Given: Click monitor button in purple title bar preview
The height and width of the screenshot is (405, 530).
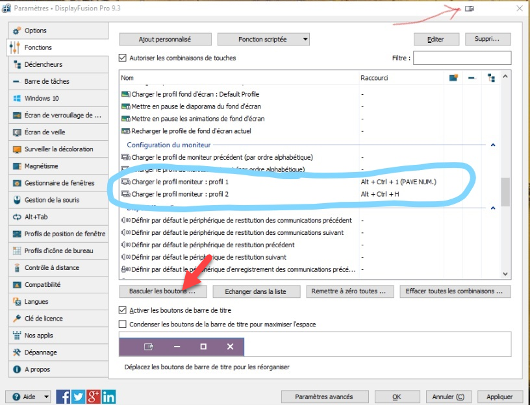Looking at the screenshot, I should pyautogui.click(x=149, y=347).
